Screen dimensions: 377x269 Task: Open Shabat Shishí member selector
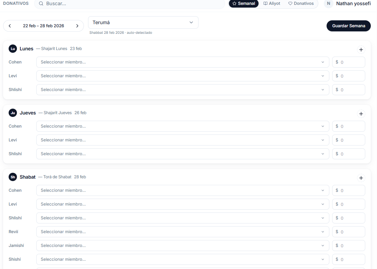[x=182, y=259]
